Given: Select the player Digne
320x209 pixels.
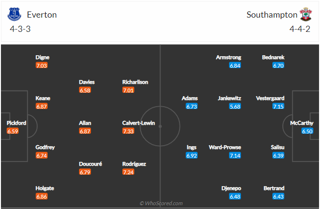Looking at the screenshot, I should coord(42,57).
